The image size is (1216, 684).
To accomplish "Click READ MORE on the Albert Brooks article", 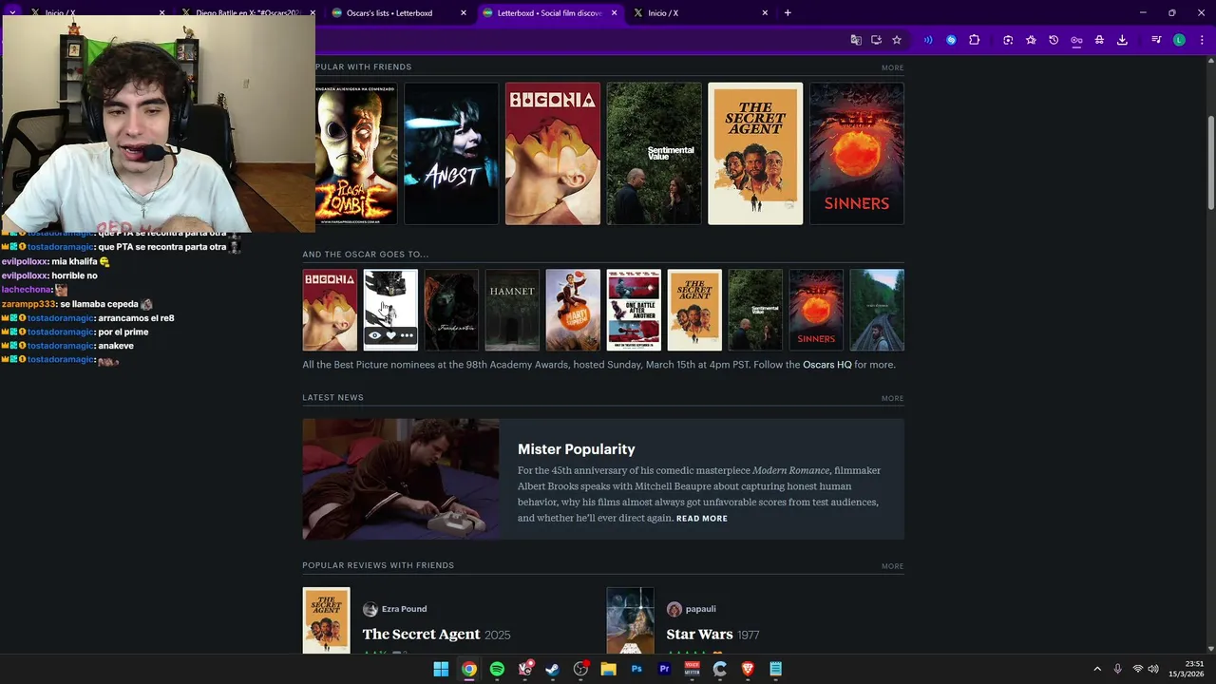I will (701, 519).
